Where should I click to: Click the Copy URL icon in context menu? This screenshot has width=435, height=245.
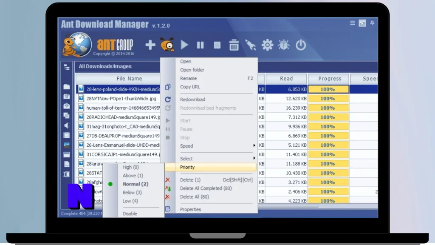[x=167, y=87]
